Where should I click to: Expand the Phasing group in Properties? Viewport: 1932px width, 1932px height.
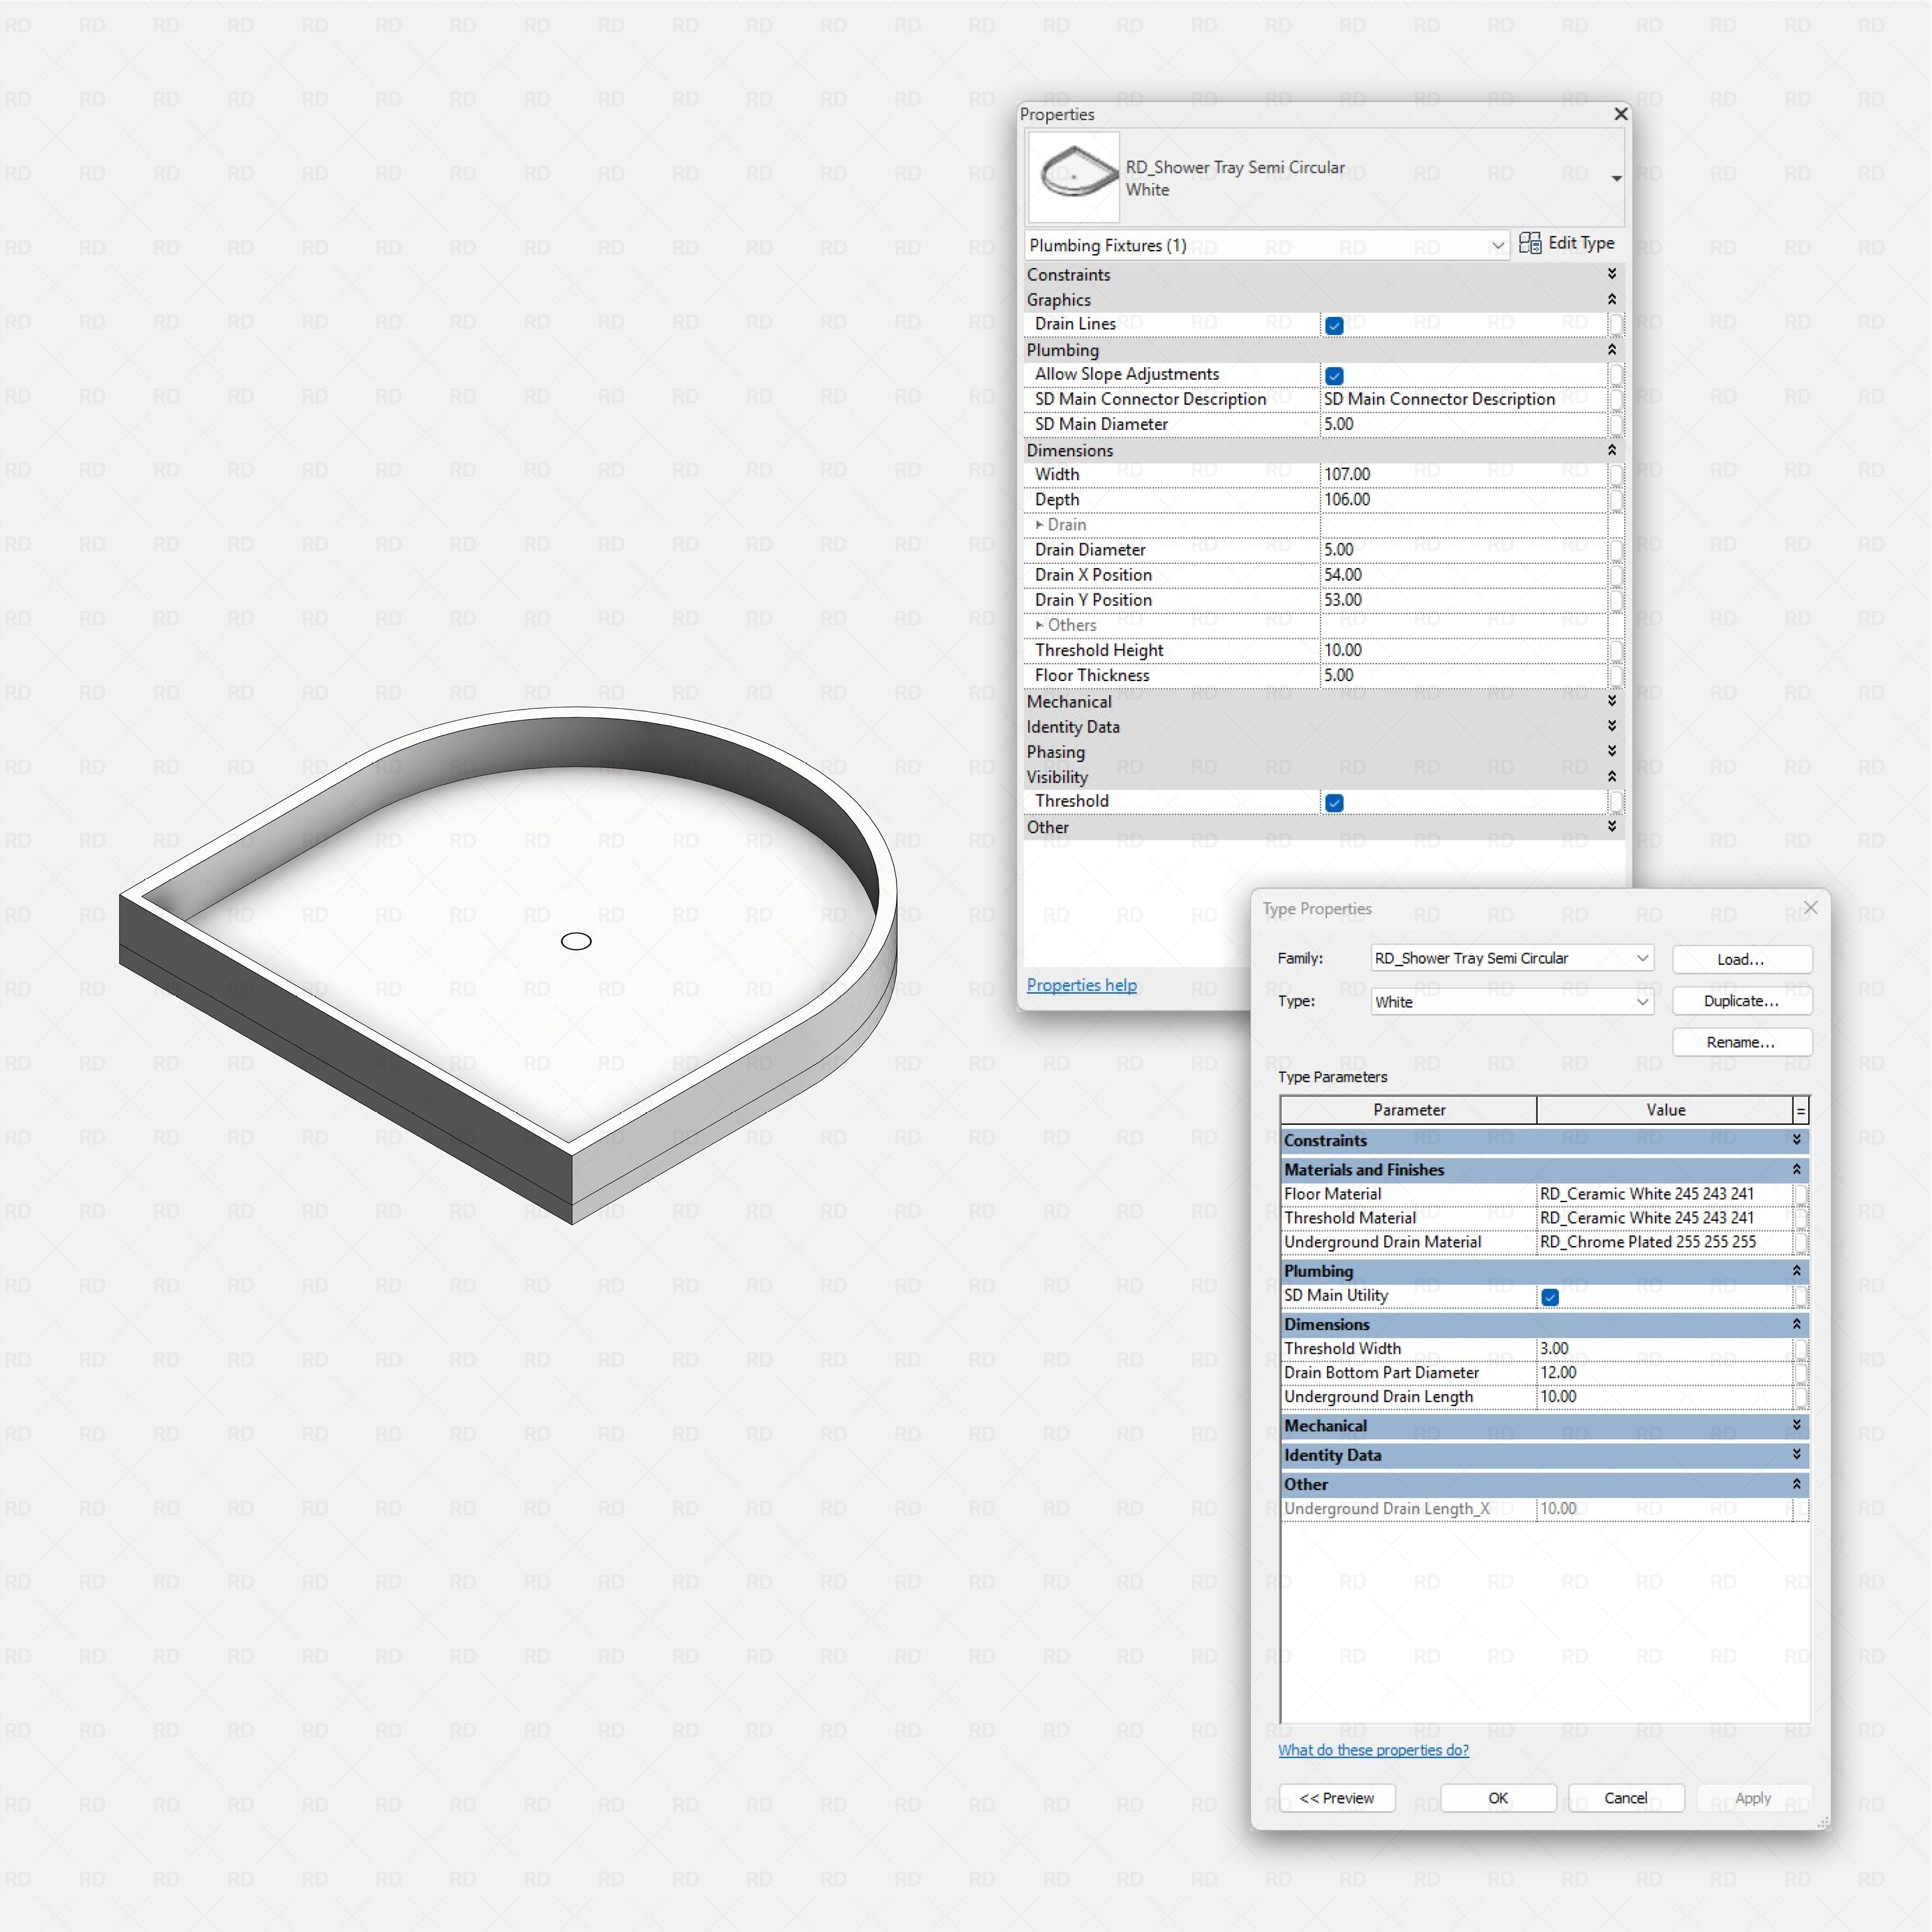coord(1612,751)
